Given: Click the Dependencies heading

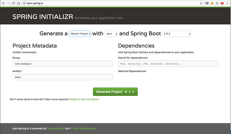Looking at the screenshot, I should pyautogui.click(x=136, y=46).
